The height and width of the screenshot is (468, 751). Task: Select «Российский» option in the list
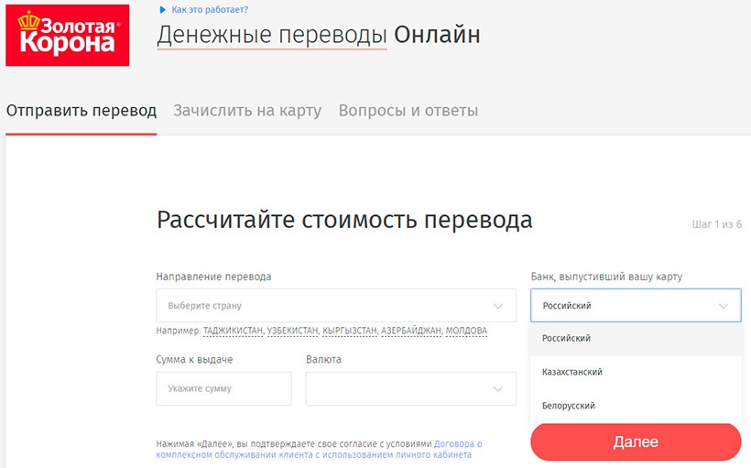click(567, 339)
